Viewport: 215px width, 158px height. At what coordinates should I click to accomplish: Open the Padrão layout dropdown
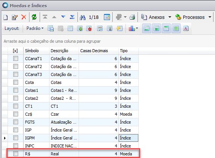pyautogui.click(x=35, y=28)
